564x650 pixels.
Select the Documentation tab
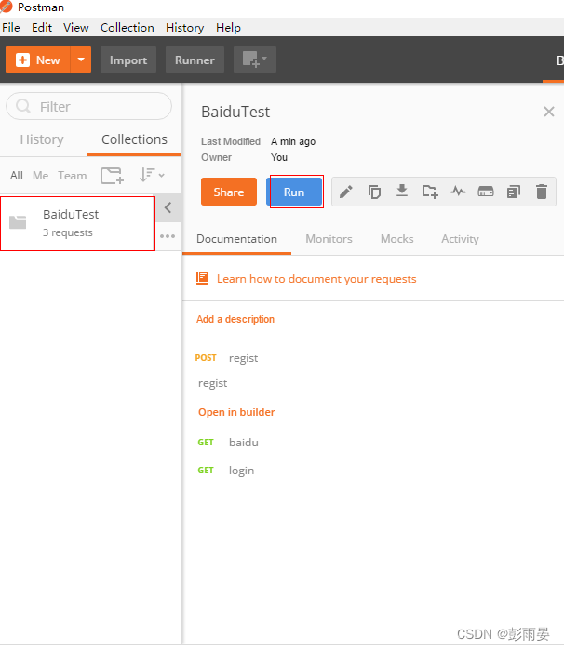click(x=237, y=239)
